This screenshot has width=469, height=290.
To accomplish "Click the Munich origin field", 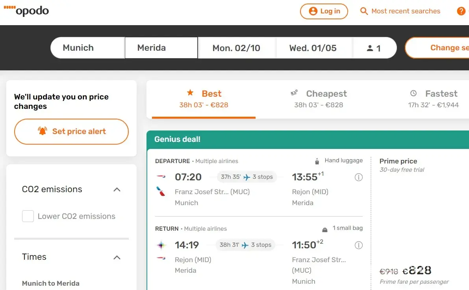I will pyautogui.click(x=88, y=48).
